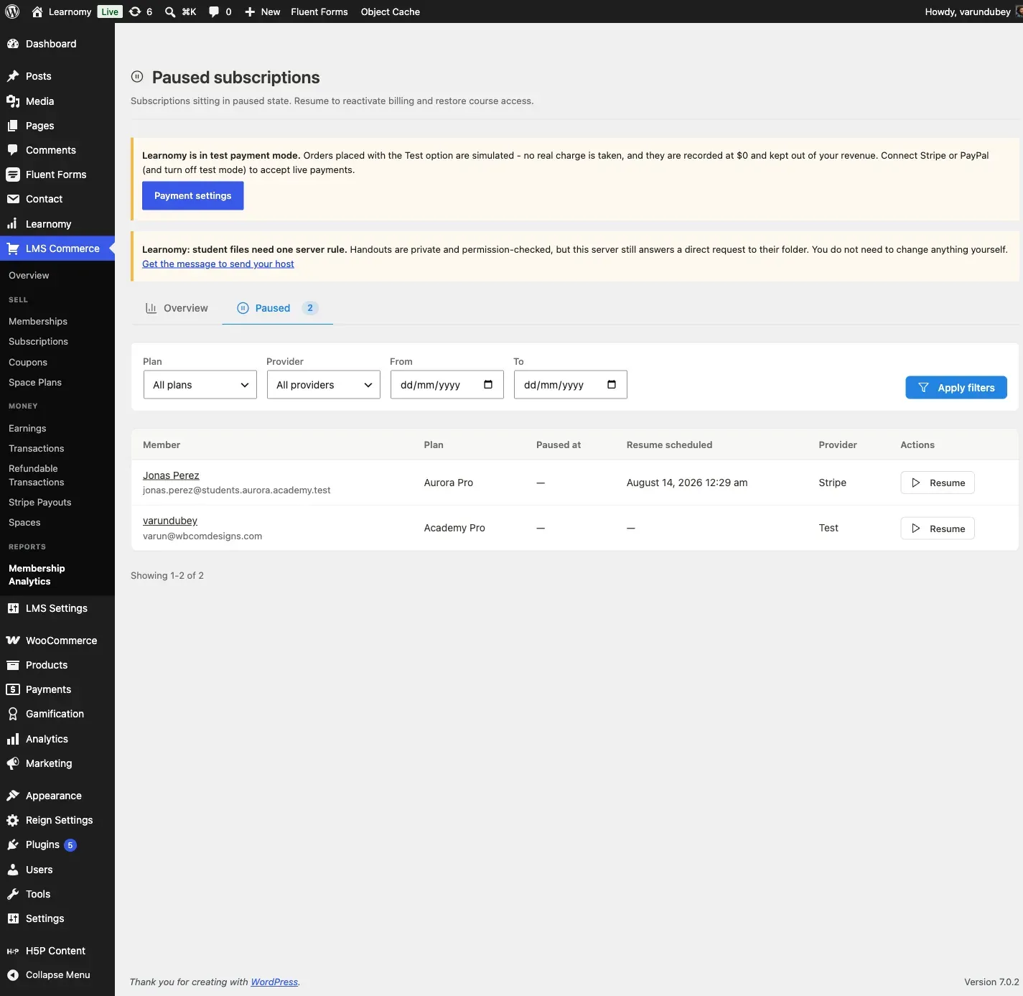
Task: Open Subscriptions submenu item
Action: (38, 342)
